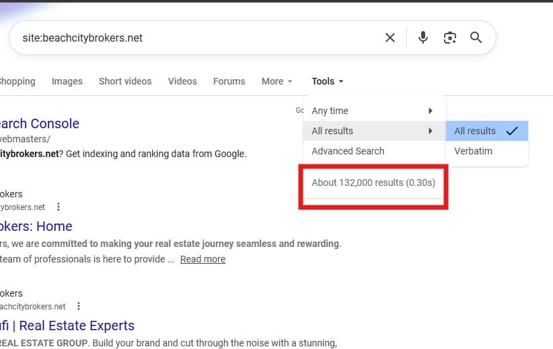
Task: Select the checked All results option
Action: click(486, 131)
